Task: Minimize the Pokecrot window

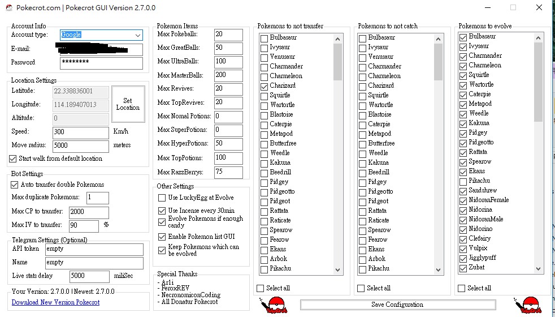Action: pos(488,7)
